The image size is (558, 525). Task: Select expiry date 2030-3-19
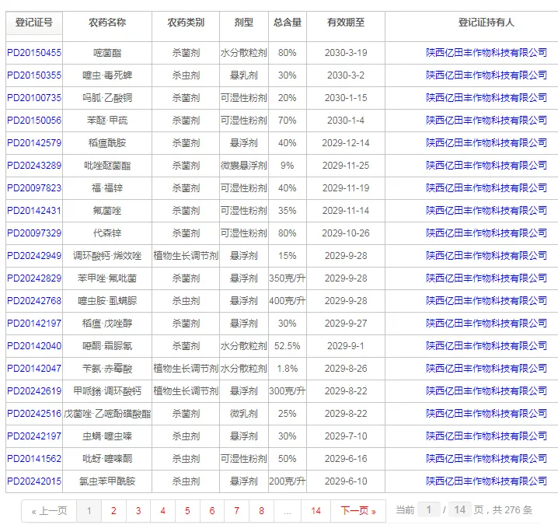[346, 53]
